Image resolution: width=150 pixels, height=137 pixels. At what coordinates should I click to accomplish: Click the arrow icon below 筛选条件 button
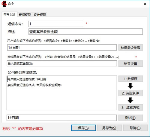click(x=130, y=100)
